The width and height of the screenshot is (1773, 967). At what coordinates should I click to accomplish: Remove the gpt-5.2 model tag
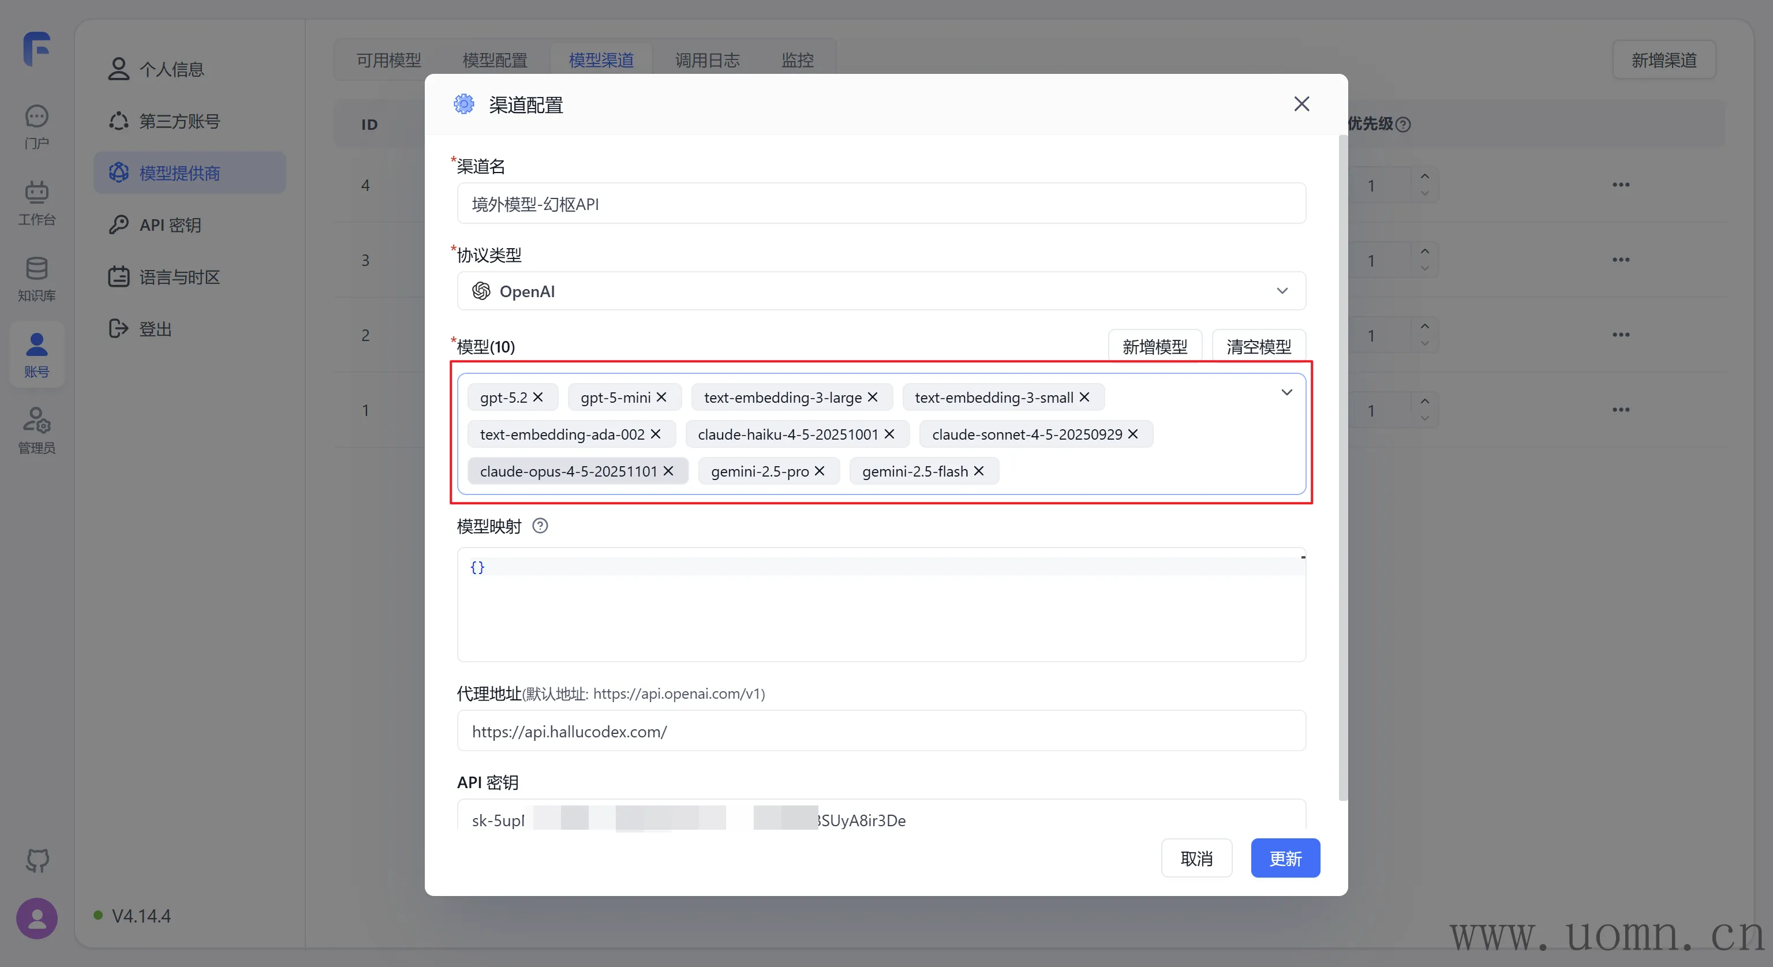[538, 397]
